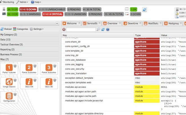Click the Reload button

(x=6, y=29)
